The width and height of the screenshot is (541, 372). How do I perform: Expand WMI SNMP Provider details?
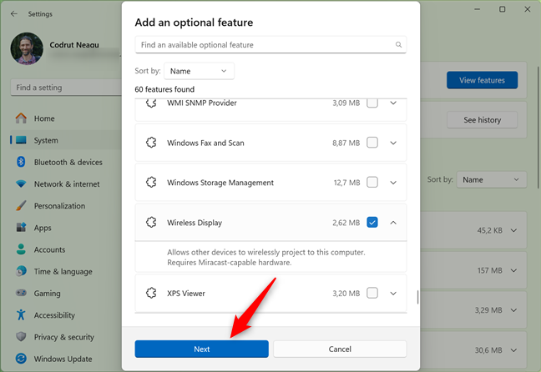point(393,103)
